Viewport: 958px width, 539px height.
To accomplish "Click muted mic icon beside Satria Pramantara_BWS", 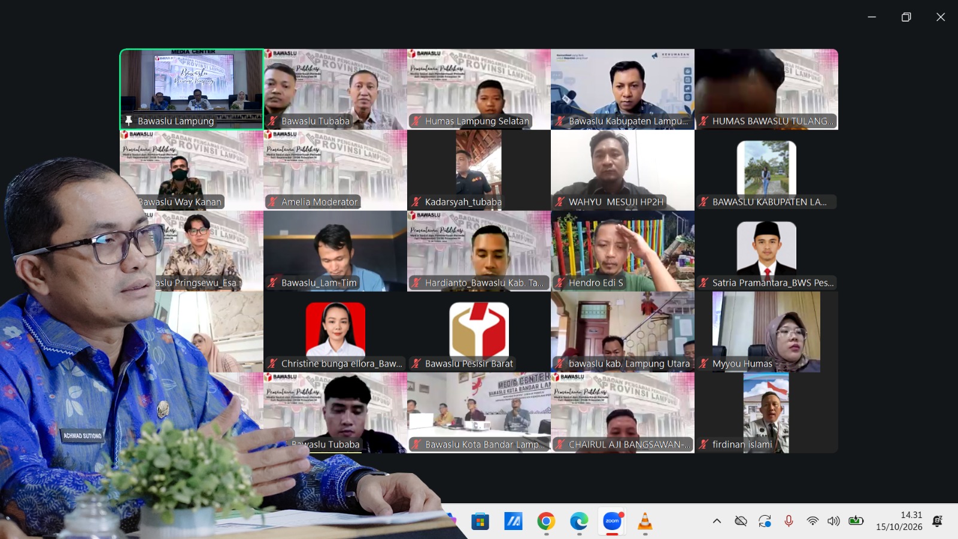I will point(704,283).
